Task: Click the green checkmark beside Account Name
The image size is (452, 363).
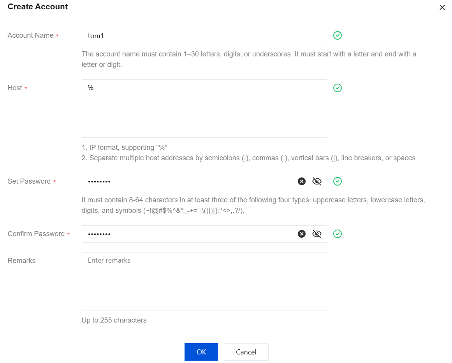Action: tap(338, 36)
